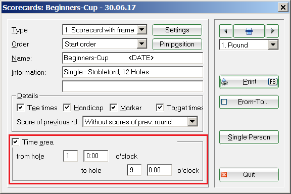Open the Settings button
This screenshot has height=194, width=291.
pos(177,30)
